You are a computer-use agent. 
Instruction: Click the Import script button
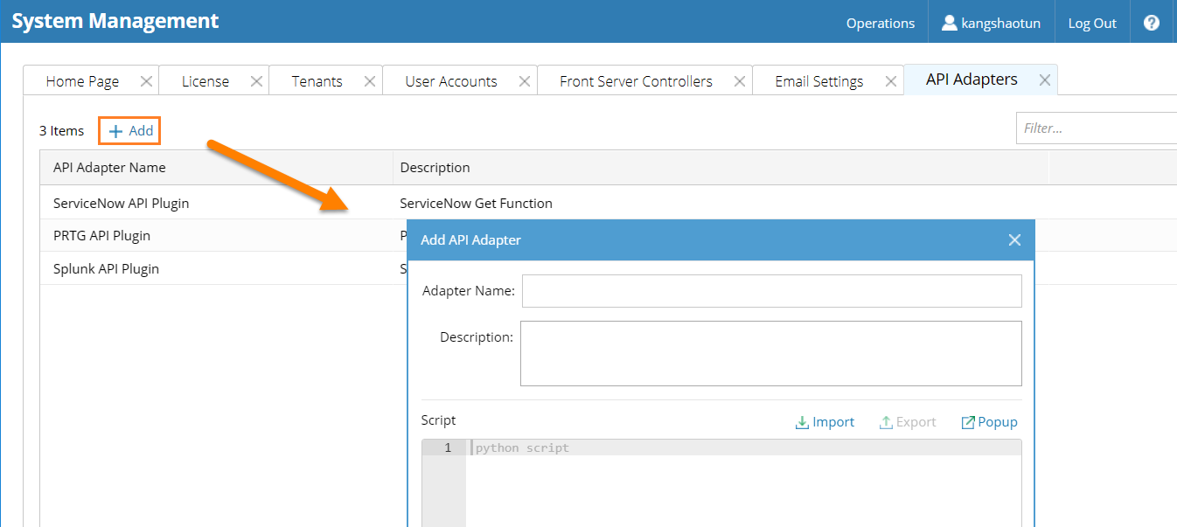pos(825,422)
